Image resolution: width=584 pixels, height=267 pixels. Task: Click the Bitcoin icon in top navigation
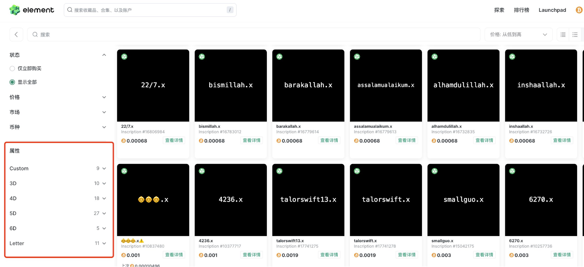tap(579, 10)
